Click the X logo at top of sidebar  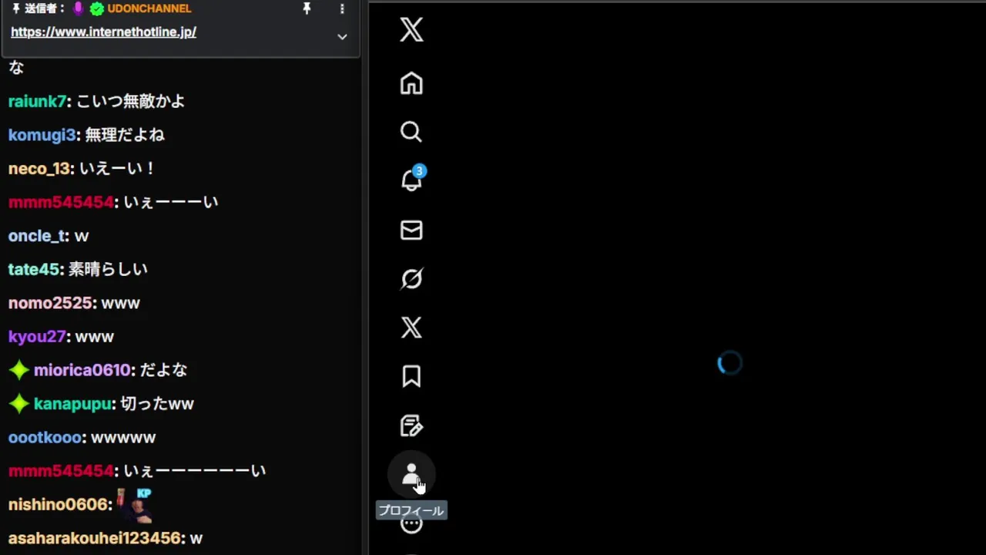click(x=411, y=30)
